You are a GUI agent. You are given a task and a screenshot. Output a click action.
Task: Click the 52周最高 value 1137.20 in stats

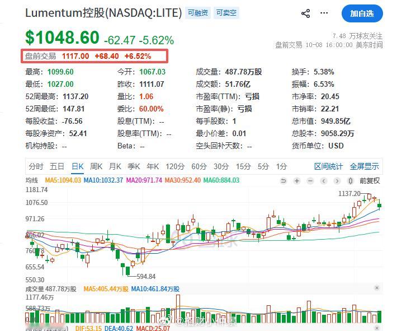[x=75, y=96]
